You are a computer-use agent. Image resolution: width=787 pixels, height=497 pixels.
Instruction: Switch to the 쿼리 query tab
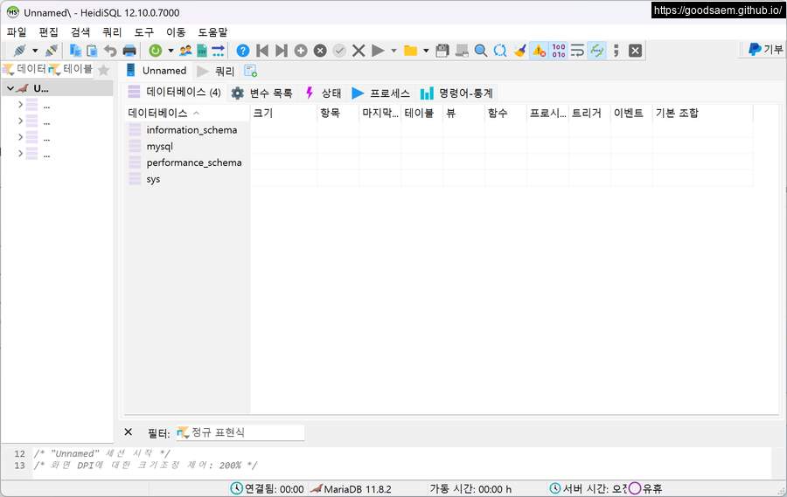[x=216, y=72]
